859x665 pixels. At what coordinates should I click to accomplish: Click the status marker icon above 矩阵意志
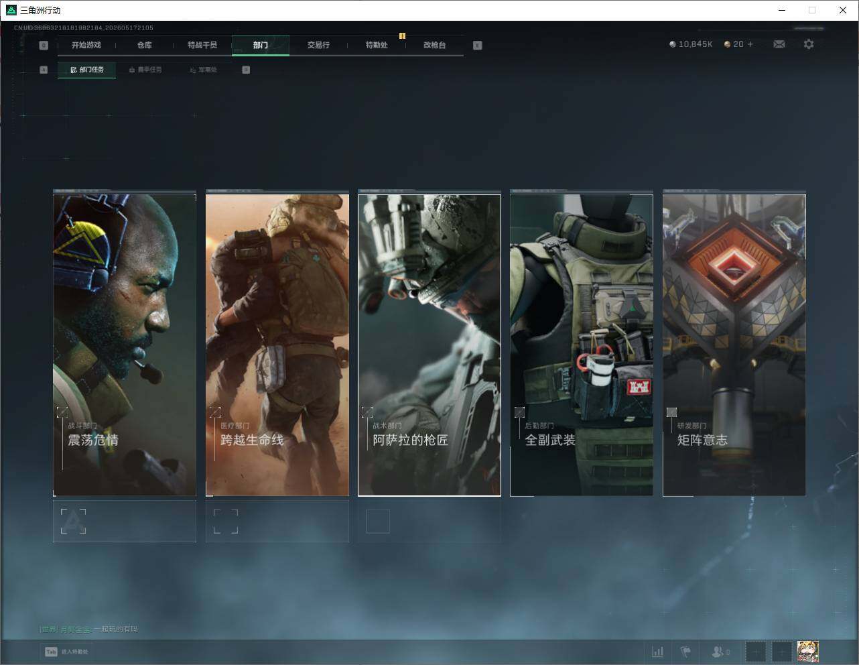(671, 412)
